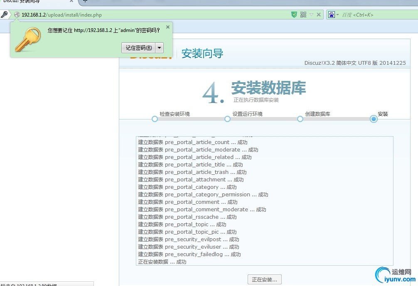Click the pre_portal_article_trash log line
The image size is (418, 286).
pyautogui.click(x=192, y=172)
